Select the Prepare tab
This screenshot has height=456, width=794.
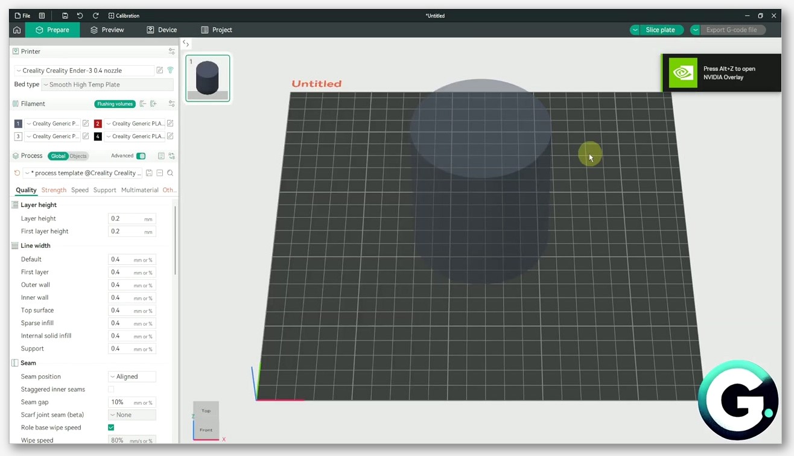point(52,30)
